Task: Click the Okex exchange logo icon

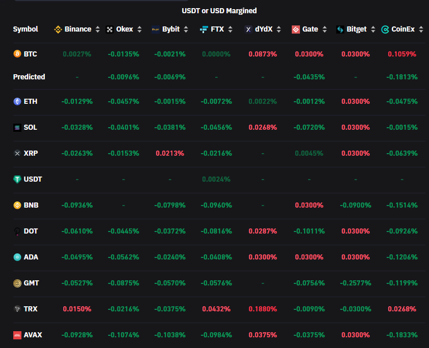Action: click(110, 30)
